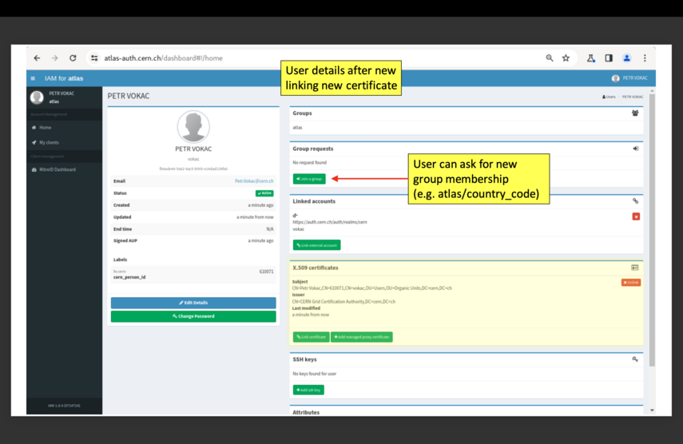Image resolution: width=683 pixels, height=444 pixels.
Task: Open the Chrome profile avatar icon
Action: click(627, 58)
